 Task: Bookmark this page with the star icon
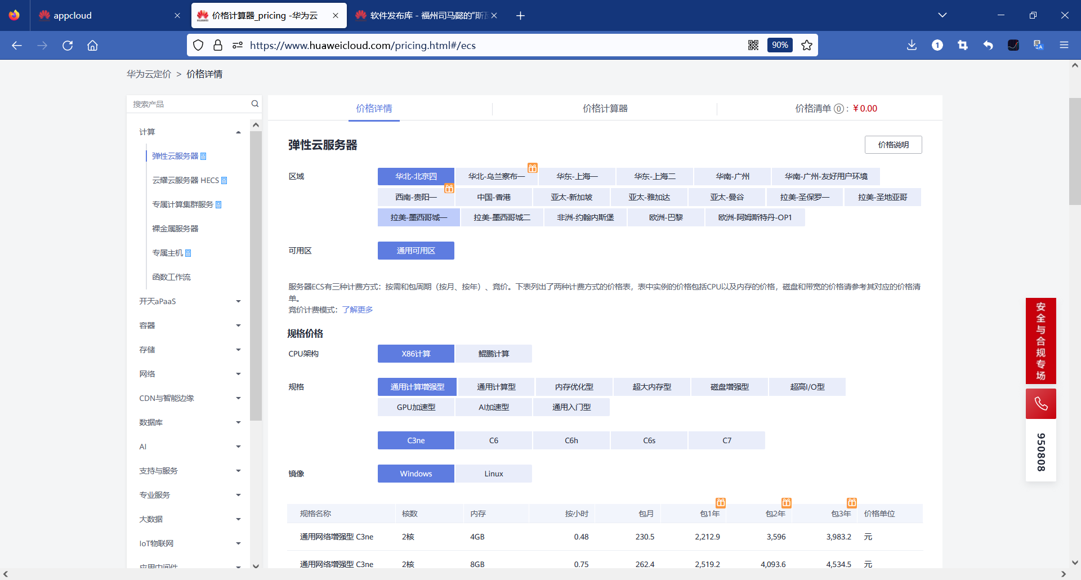(807, 45)
